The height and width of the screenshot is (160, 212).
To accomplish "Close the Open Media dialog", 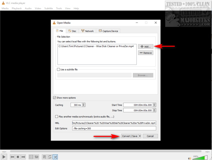I will [x=156, y=23].
